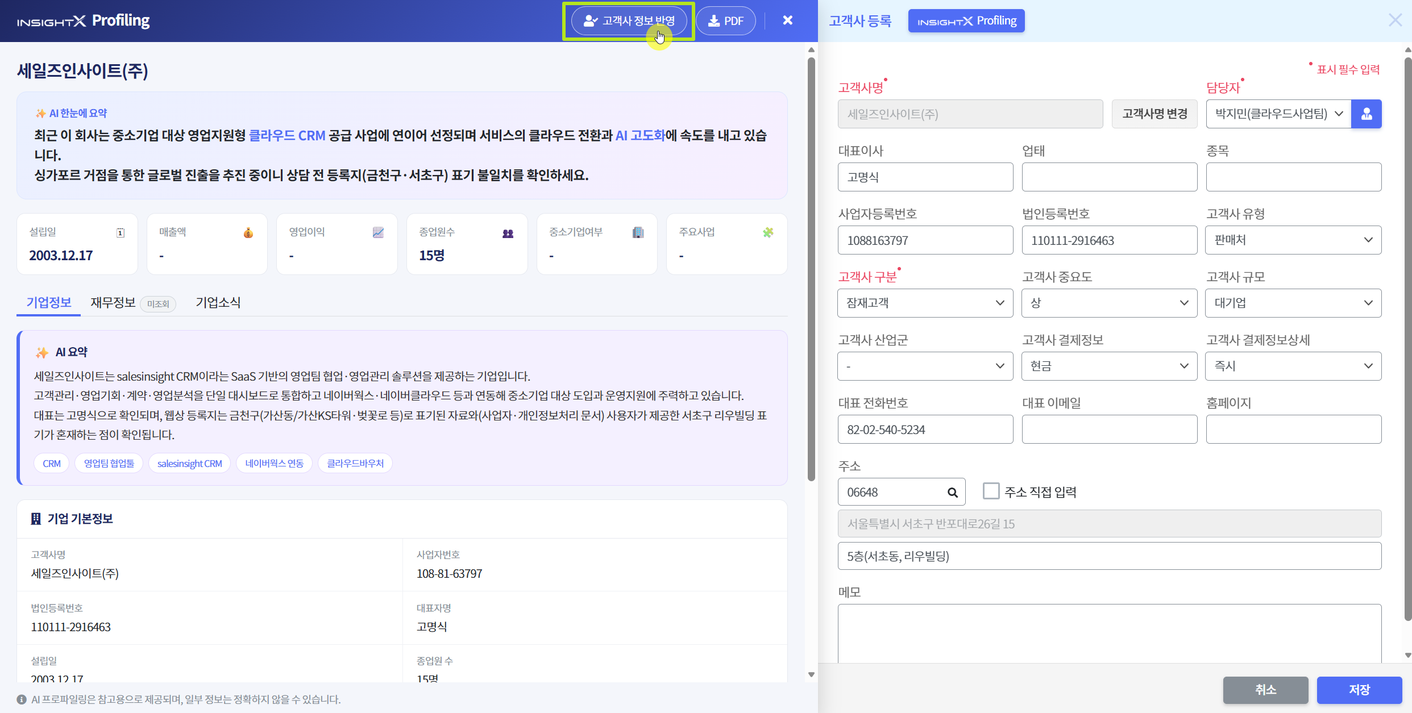
Task: Click the 고객사 정보 반영 button
Action: [x=629, y=21]
